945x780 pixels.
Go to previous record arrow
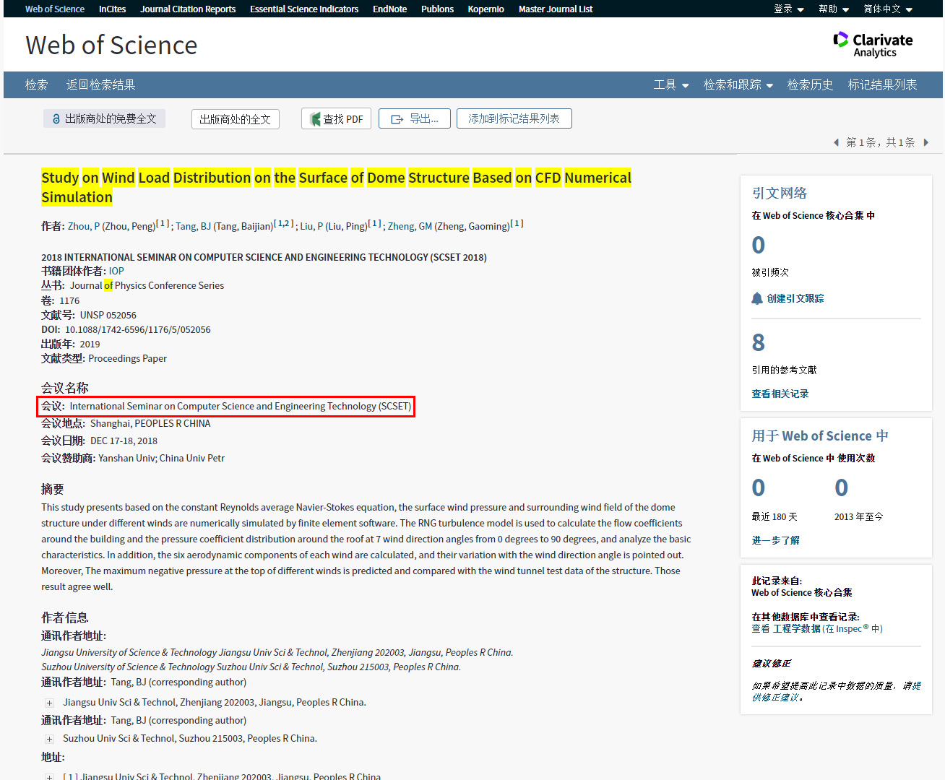tap(836, 142)
